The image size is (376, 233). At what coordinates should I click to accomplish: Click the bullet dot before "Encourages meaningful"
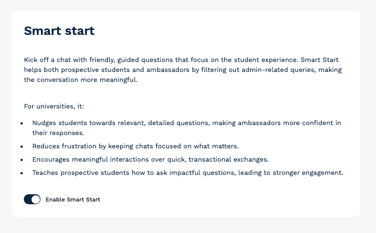[x=22, y=160]
